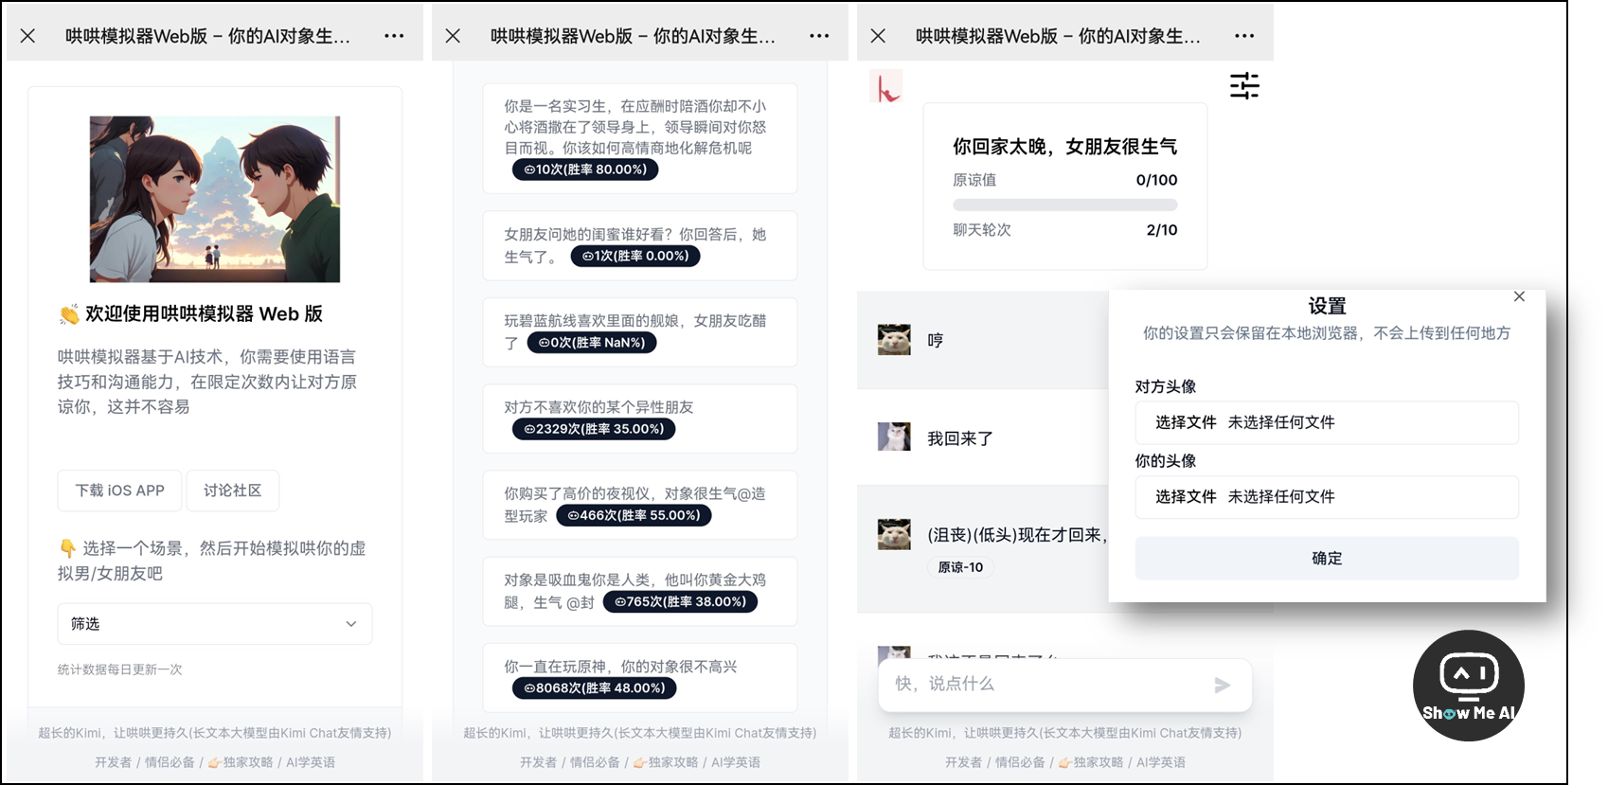Click the 聊天轮次 2/10 counter

1065,230
